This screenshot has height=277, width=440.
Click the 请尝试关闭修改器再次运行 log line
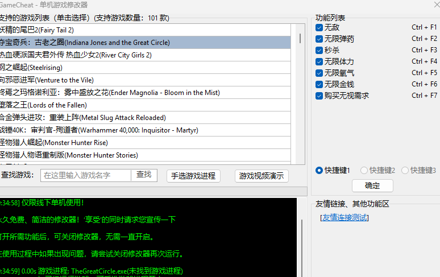(93, 254)
